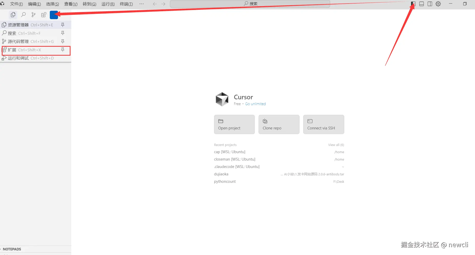475x255 pixels.
Task: Restore down the Cursor window
Action: [465, 4]
